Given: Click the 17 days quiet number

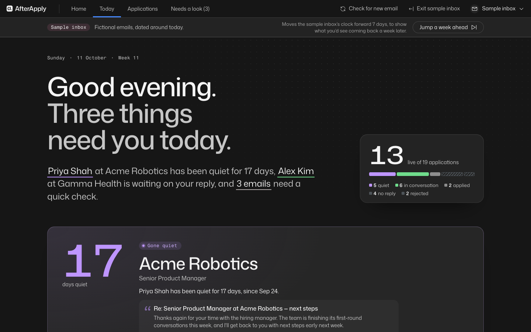Looking at the screenshot, I should pyautogui.click(x=93, y=260).
